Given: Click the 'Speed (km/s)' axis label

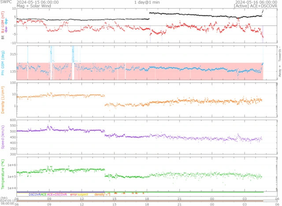Looking at the screenshot, I should (3, 137).
